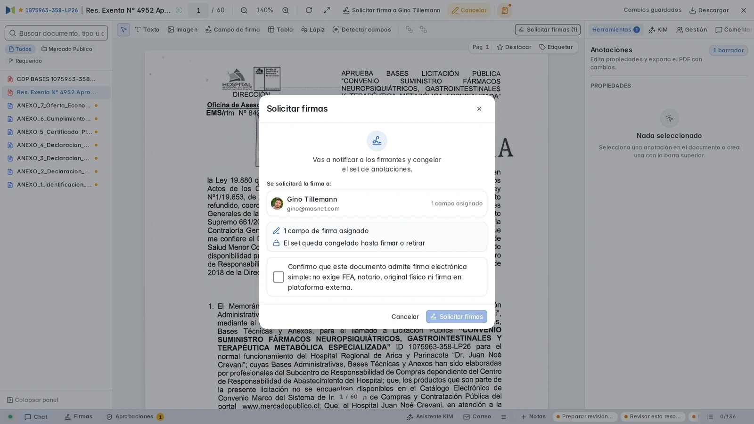Open ANEXO_4_Declaracion document
This screenshot has width=754, height=424.
pos(56,145)
